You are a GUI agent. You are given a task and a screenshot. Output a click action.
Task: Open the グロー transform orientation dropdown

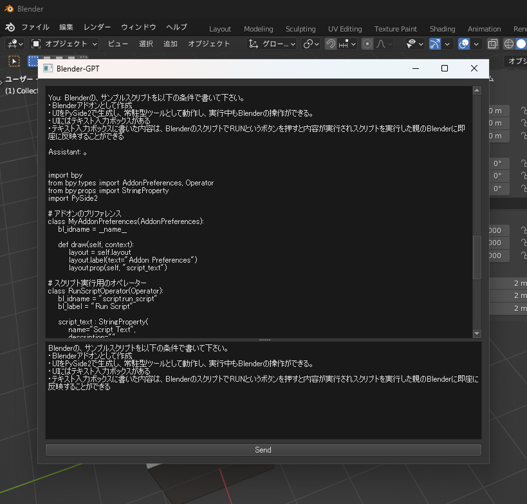(272, 44)
